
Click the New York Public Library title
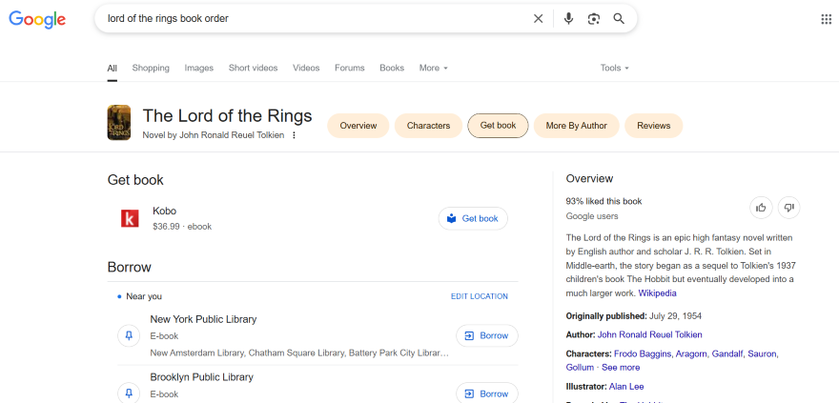click(203, 319)
